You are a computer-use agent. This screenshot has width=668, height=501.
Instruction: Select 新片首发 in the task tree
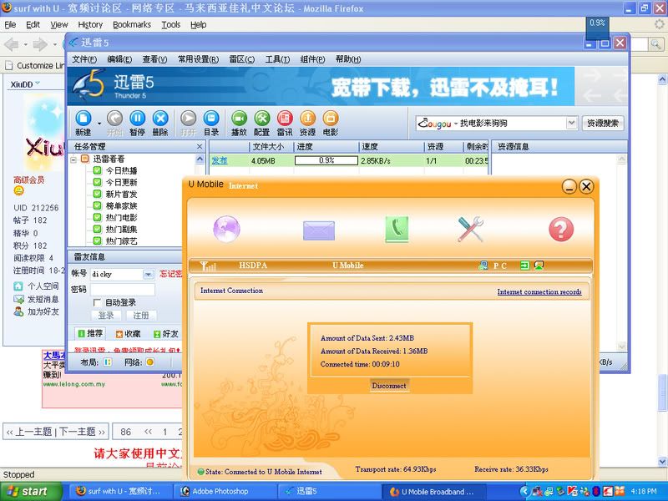pyautogui.click(x=121, y=195)
